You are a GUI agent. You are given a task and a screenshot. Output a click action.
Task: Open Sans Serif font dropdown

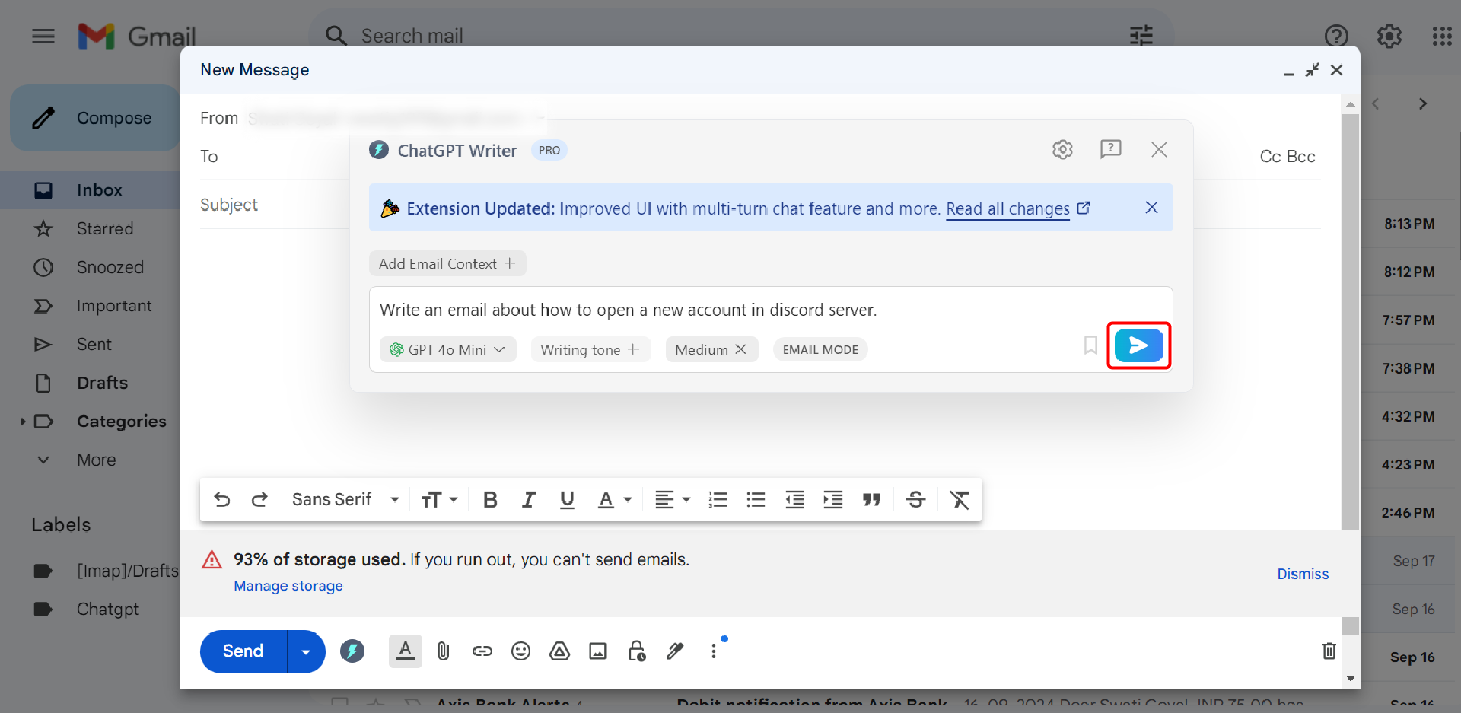[346, 499]
